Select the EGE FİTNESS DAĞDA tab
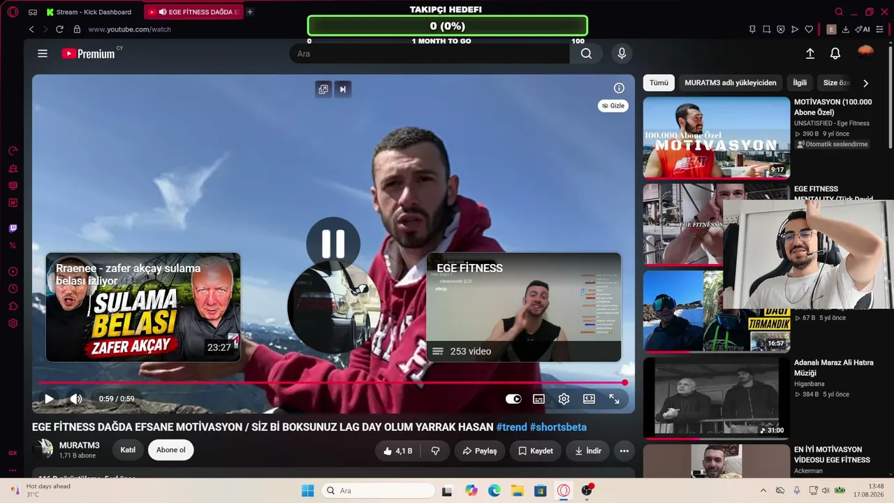Viewport: 894px width, 503px height. (193, 12)
